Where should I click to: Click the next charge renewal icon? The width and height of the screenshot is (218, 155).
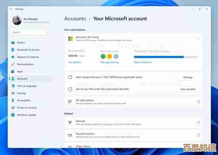tap(70, 77)
